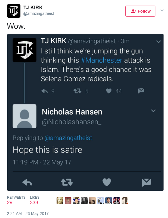Click Nicholas Hansen's default avatar
Image resolution: width=168 pixels, height=218 pixels.
tap(25, 116)
